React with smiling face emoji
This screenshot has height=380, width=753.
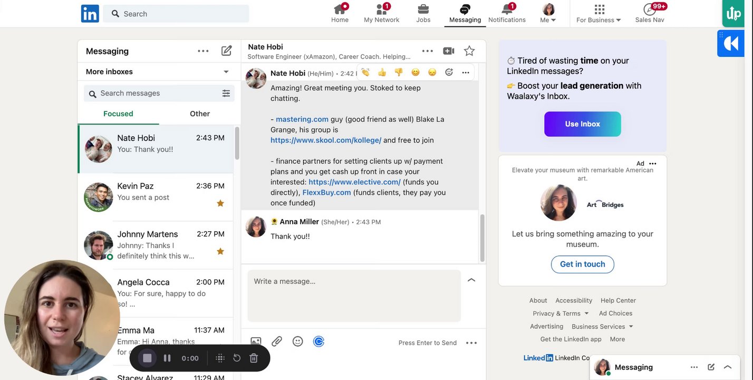416,72
